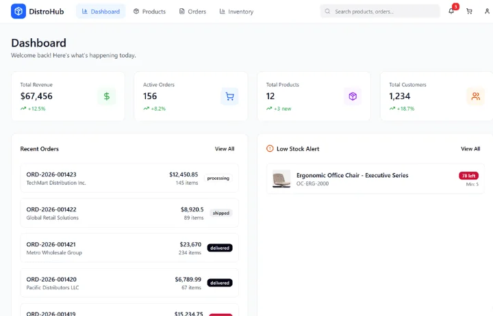Screen dimensions: 493x316
Task: Open order ORD-2026-001422
Action: [129, 213]
